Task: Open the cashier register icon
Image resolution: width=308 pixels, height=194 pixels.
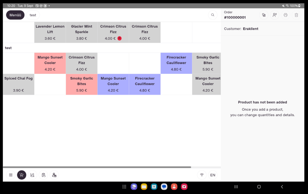Action: (54, 175)
